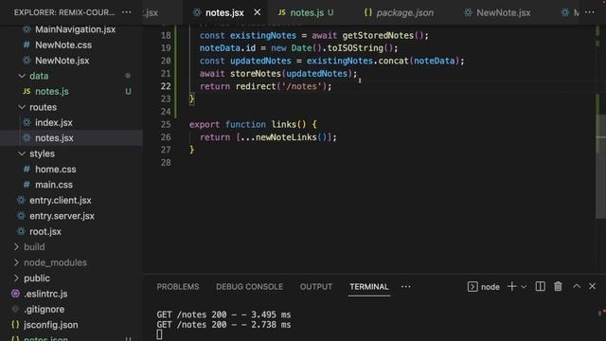The width and height of the screenshot is (606, 341).
Task: Click line number 25 in the gutter
Action: (166, 124)
